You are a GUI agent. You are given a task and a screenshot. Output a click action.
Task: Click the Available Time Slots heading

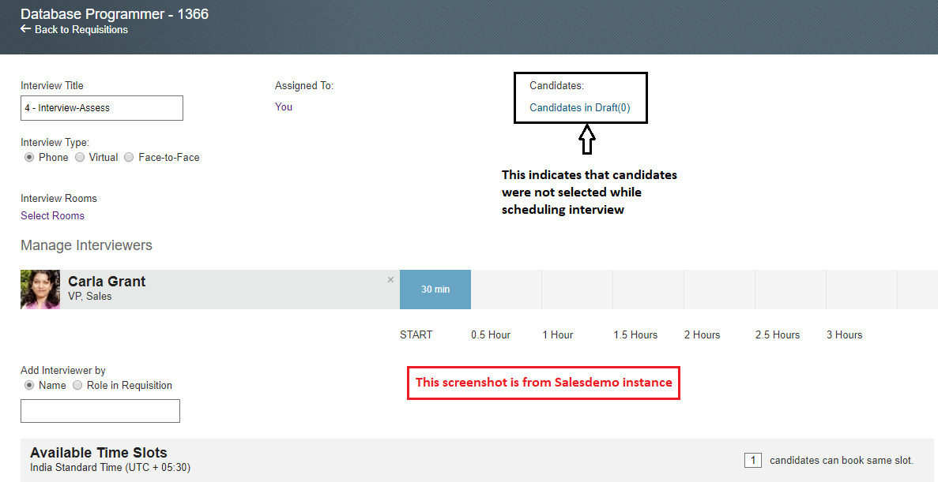[99, 453]
